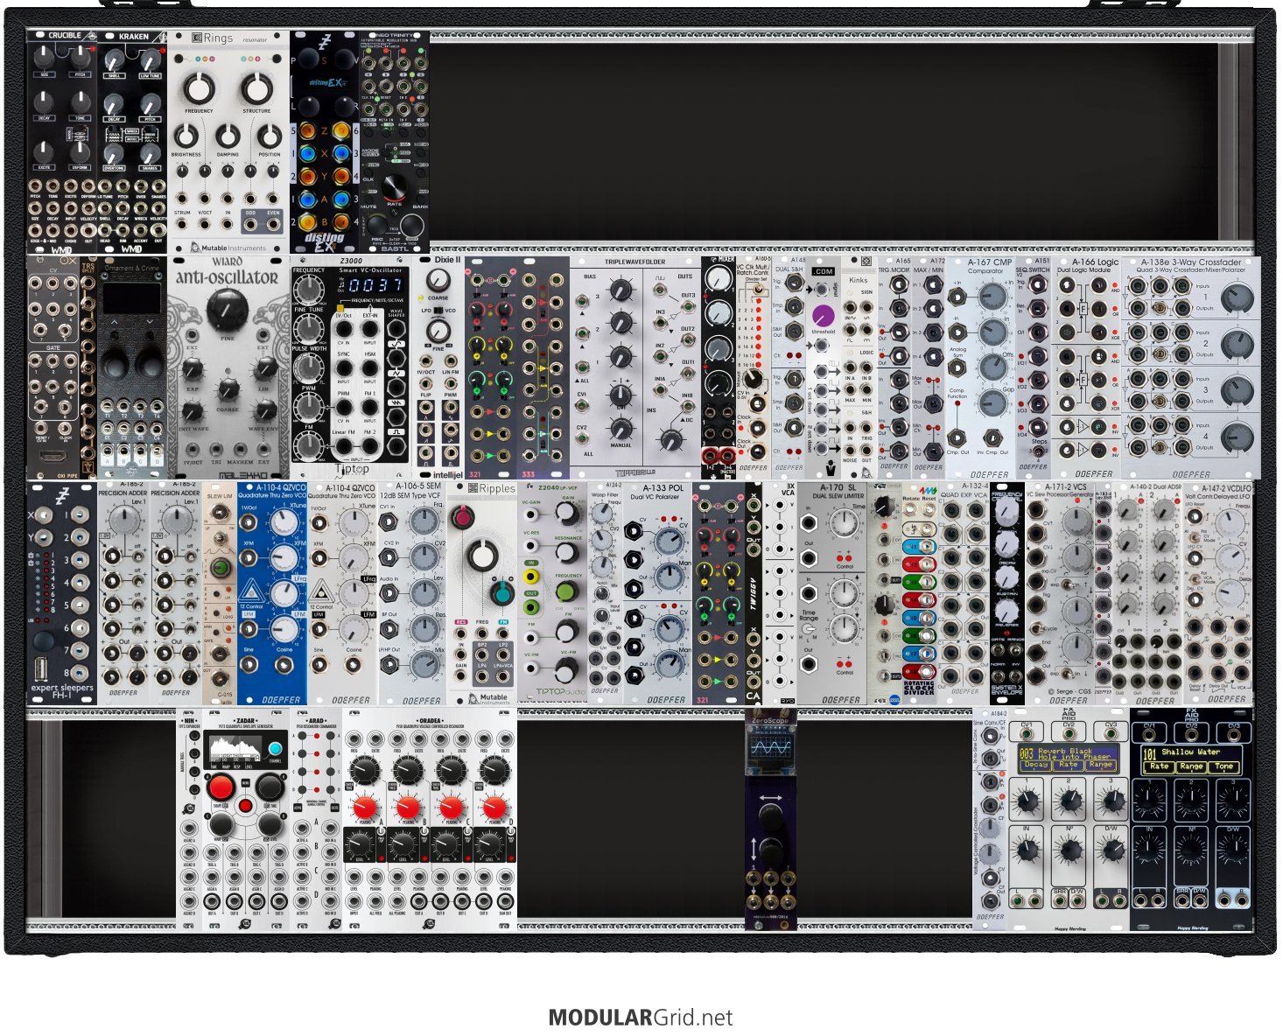Select the A-148 Dual S&H module
This screenshot has width=1283, height=1036.
pyautogui.click(x=788, y=367)
